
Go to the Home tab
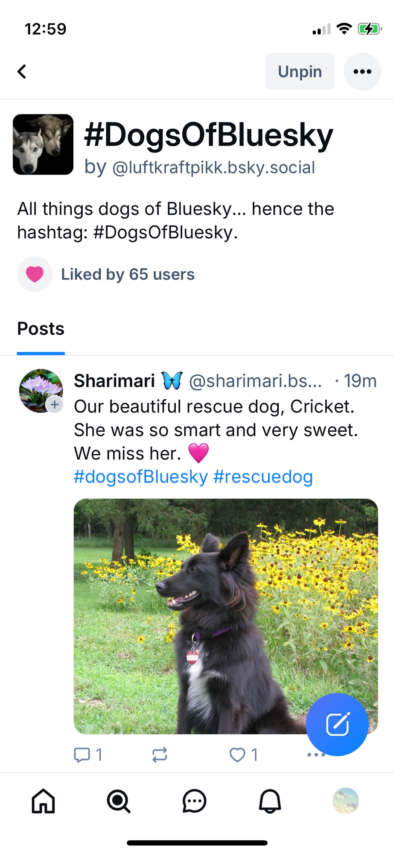click(44, 801)
